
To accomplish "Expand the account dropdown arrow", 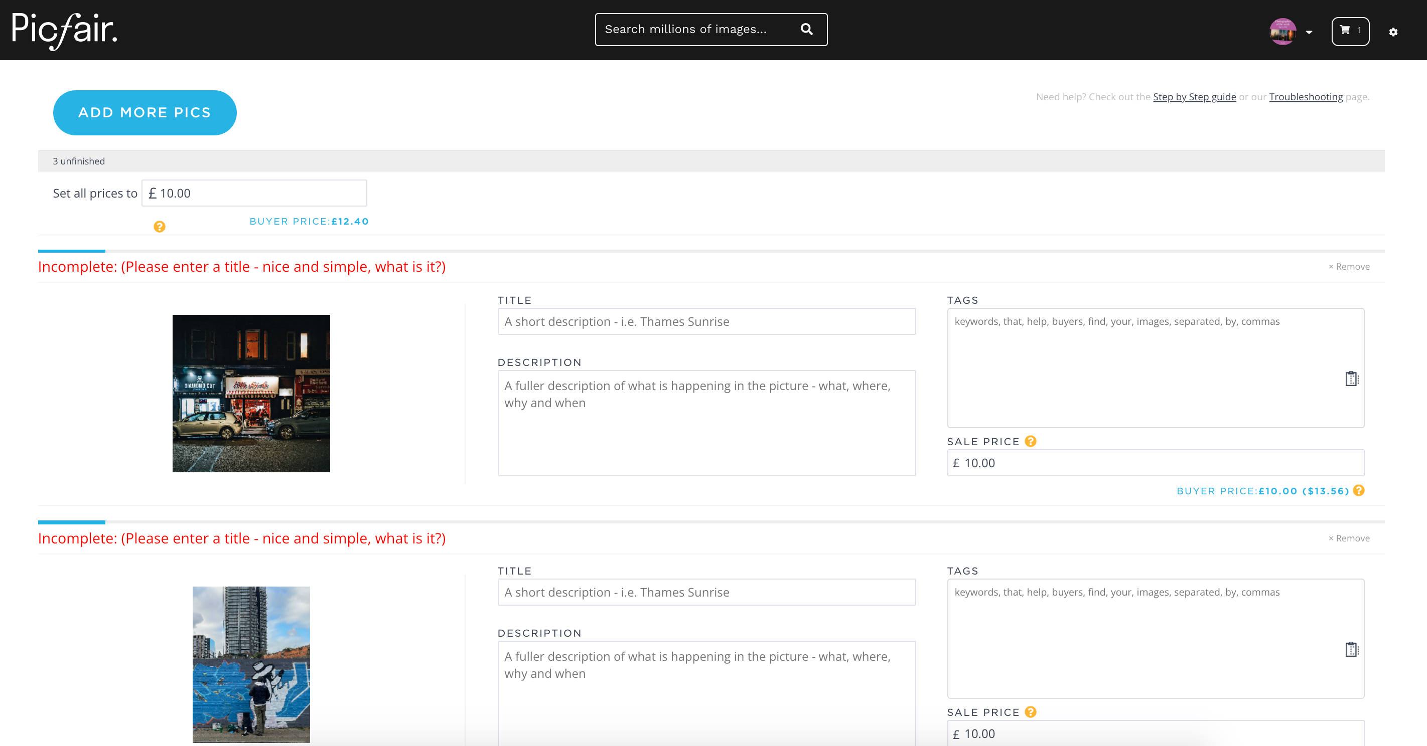I will pyautogui.click(x=1309, y=33).
